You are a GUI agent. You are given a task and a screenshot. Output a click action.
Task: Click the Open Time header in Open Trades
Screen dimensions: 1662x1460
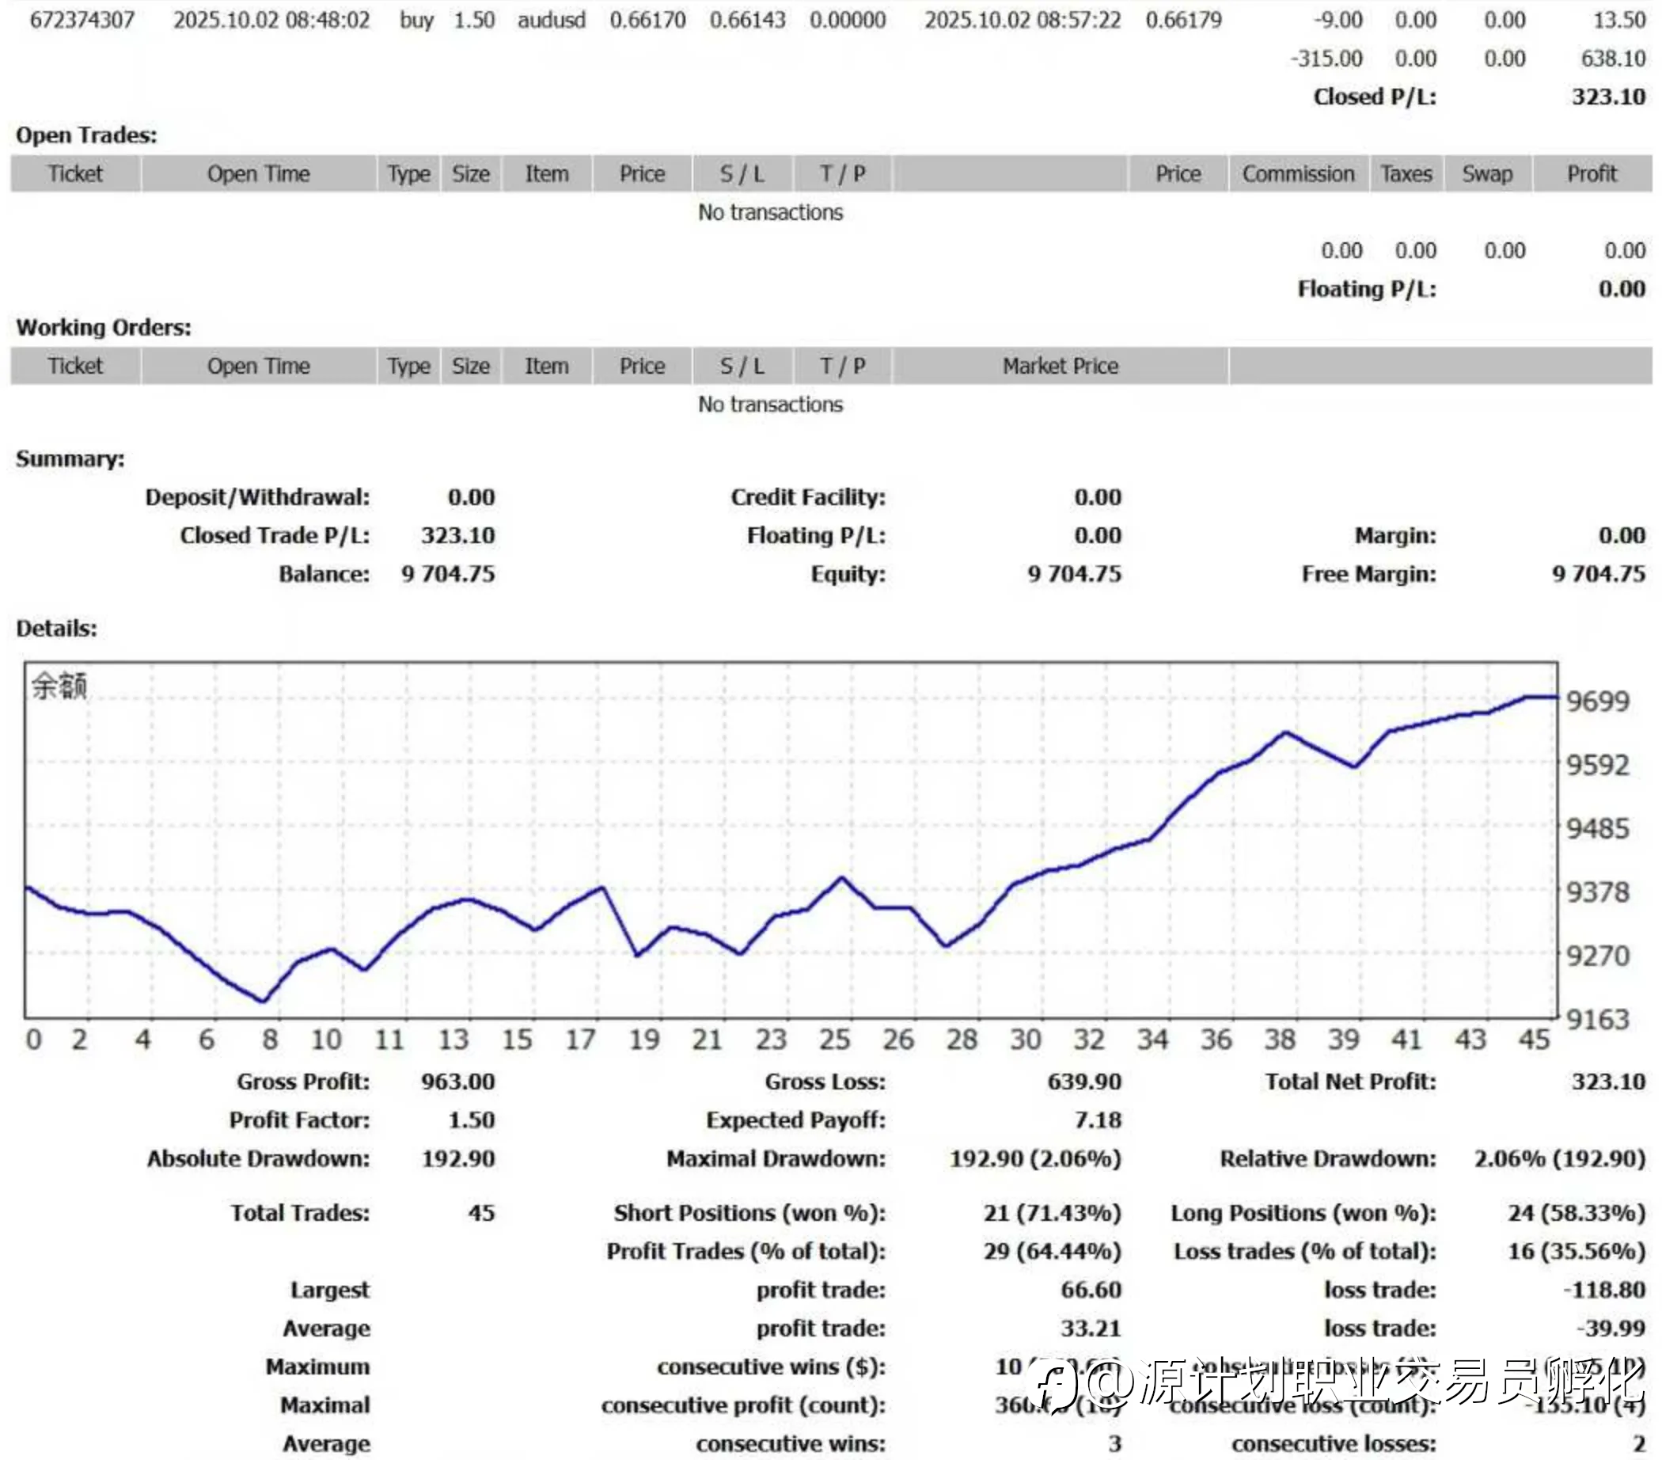pyautogui.click(x=258, y=174)
